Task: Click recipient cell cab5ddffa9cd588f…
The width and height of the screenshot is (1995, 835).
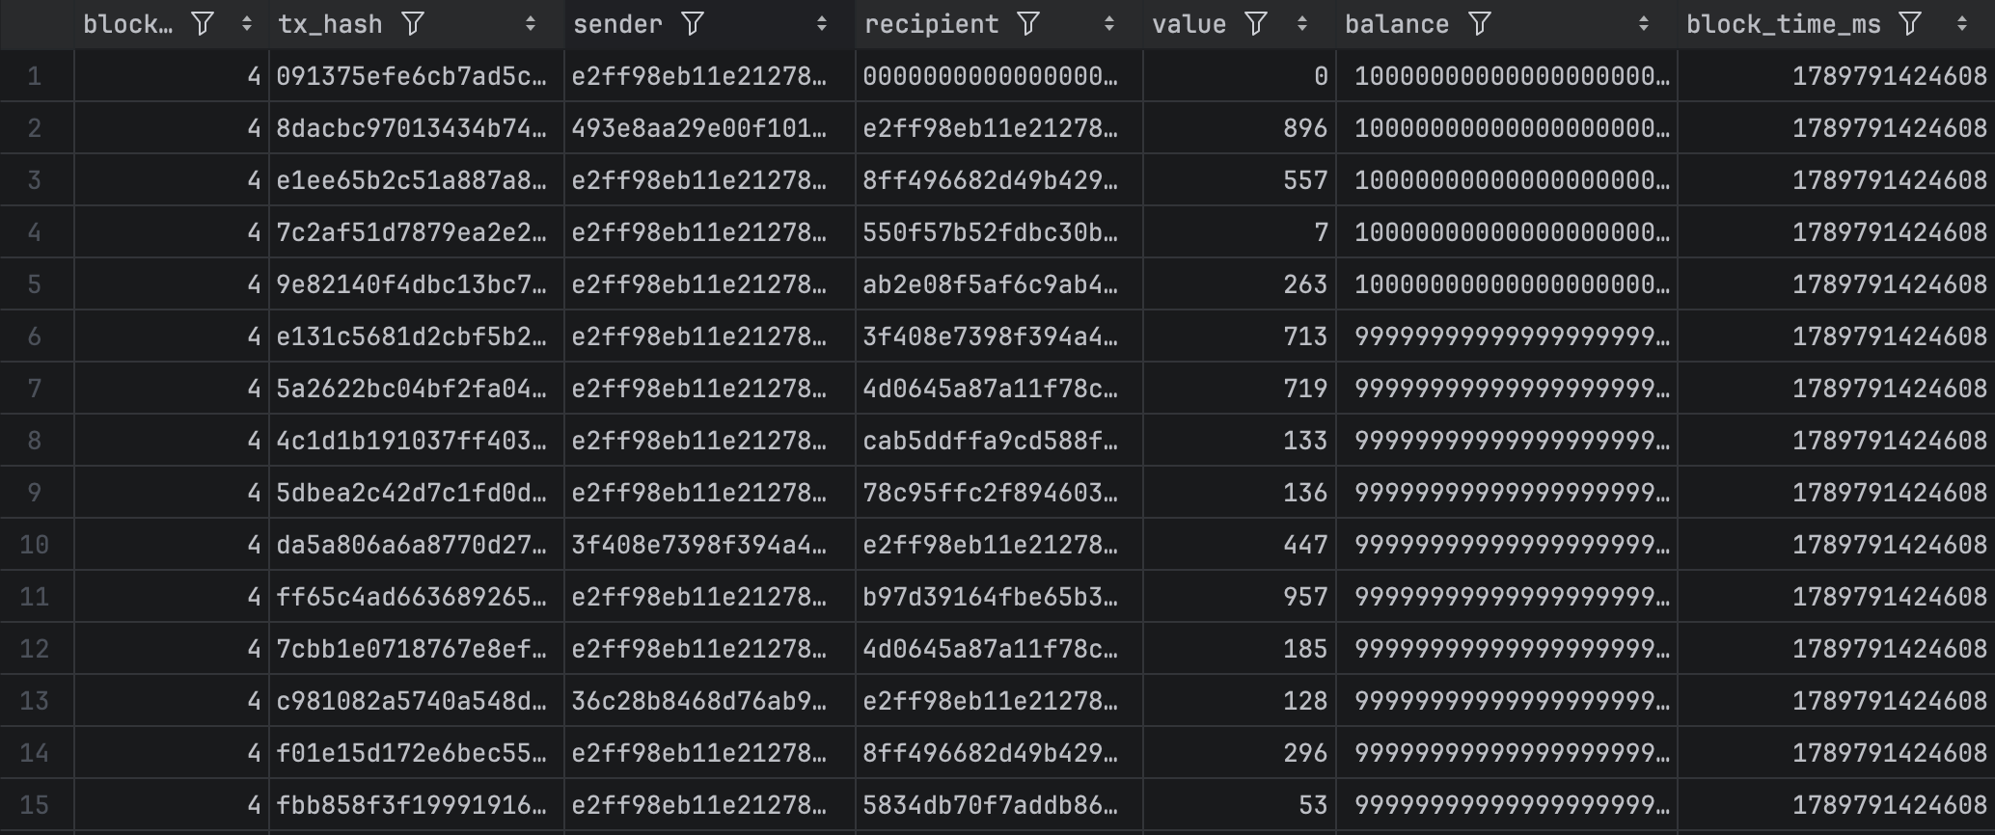Action: coord(998,441)
